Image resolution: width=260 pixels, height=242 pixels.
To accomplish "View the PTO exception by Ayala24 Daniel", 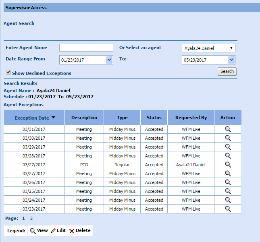I will [228, 165].
